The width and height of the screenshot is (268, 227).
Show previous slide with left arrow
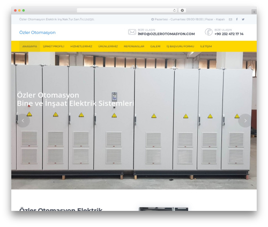click(23, 121)
